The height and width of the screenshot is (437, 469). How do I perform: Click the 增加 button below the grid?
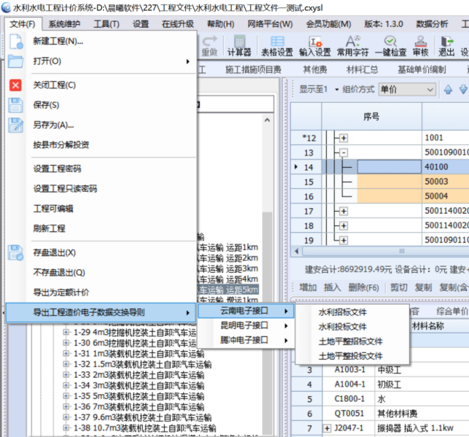click(308, 287)
